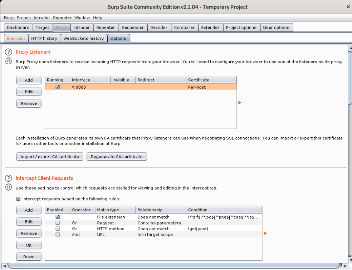Enable the HTTP method rule checkbox
Image resolution: width=352 pixels, height=270 pixels.
(58, 229)
